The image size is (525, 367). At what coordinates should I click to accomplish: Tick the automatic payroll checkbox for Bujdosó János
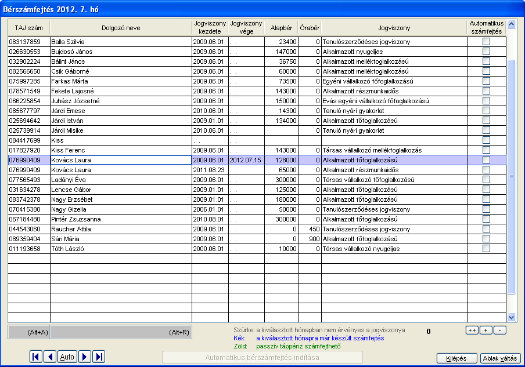486,52
